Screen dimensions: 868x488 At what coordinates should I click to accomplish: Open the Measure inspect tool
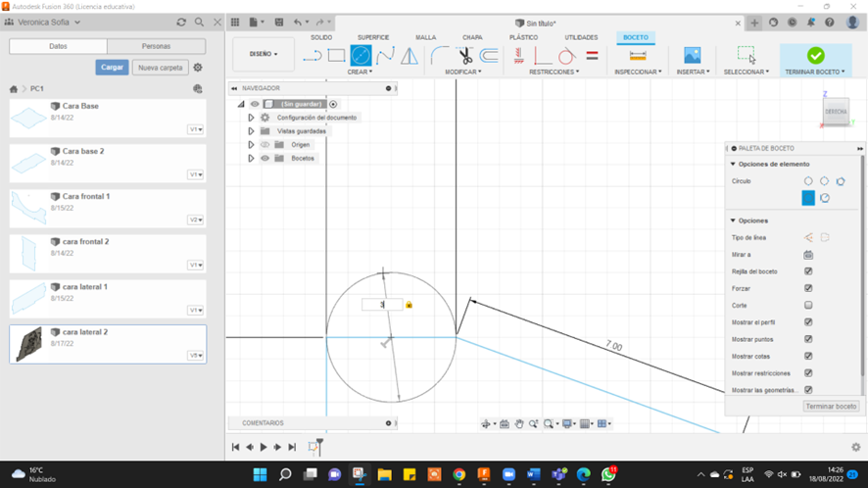[638, 56]
